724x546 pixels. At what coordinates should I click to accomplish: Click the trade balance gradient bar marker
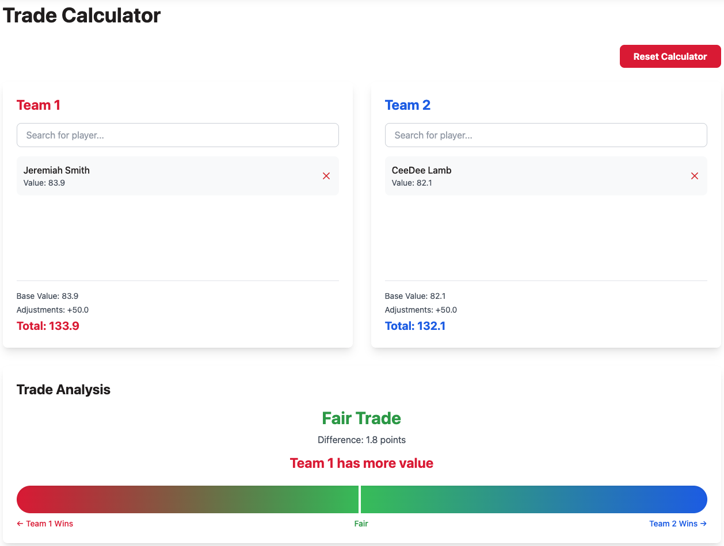pos(360,499)
